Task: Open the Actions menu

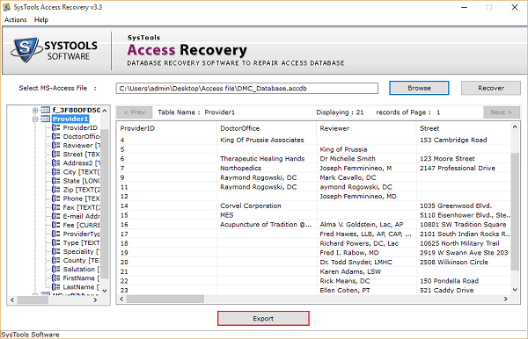Action: tap(15, 20)
